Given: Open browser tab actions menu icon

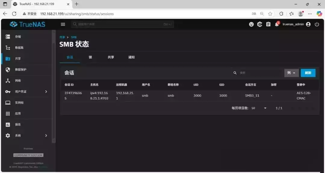Looking at the screenshot, I should pyautogui.click(x=5, y=4).
